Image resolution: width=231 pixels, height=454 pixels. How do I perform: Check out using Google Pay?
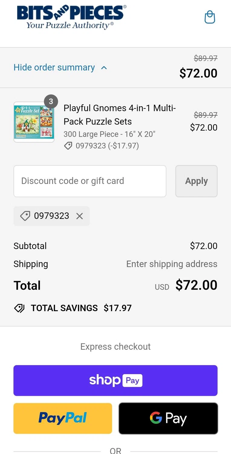click(x=168, y=418)
